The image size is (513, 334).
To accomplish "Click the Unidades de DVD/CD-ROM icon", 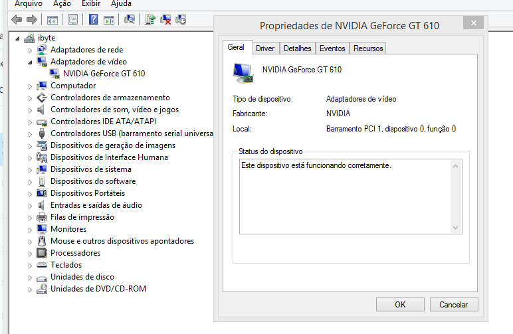I will pos(42,289).
